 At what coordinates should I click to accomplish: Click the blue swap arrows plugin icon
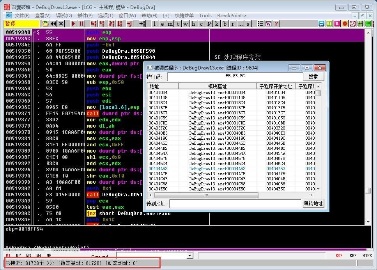point(322,23)
